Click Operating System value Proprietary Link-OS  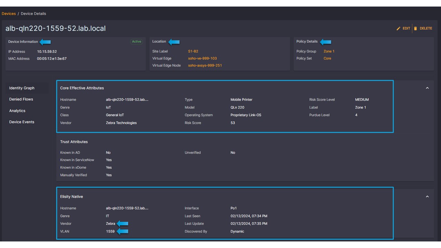coord(246,115)
